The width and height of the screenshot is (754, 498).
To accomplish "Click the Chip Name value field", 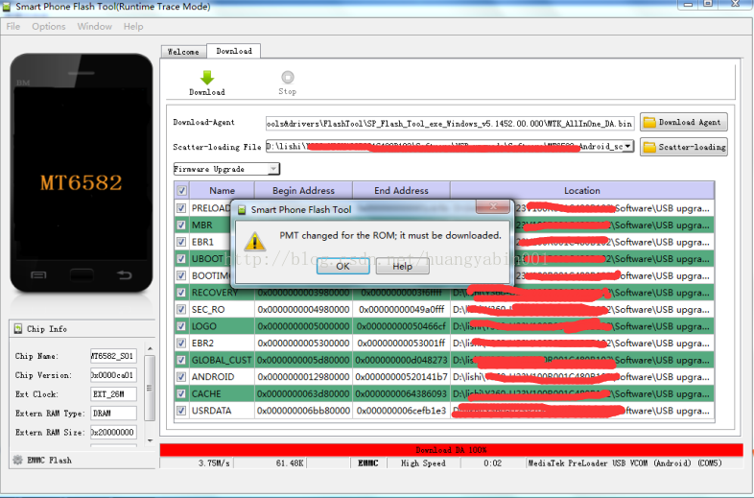I will [113, 356].
